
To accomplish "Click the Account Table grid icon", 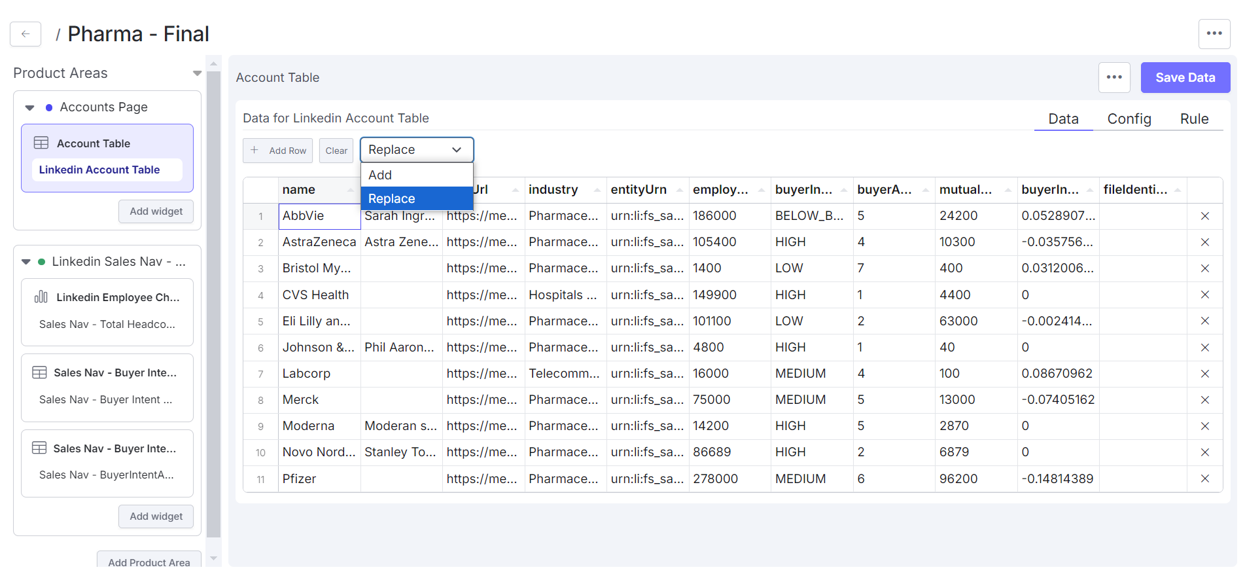I will [x=41, y=143].
